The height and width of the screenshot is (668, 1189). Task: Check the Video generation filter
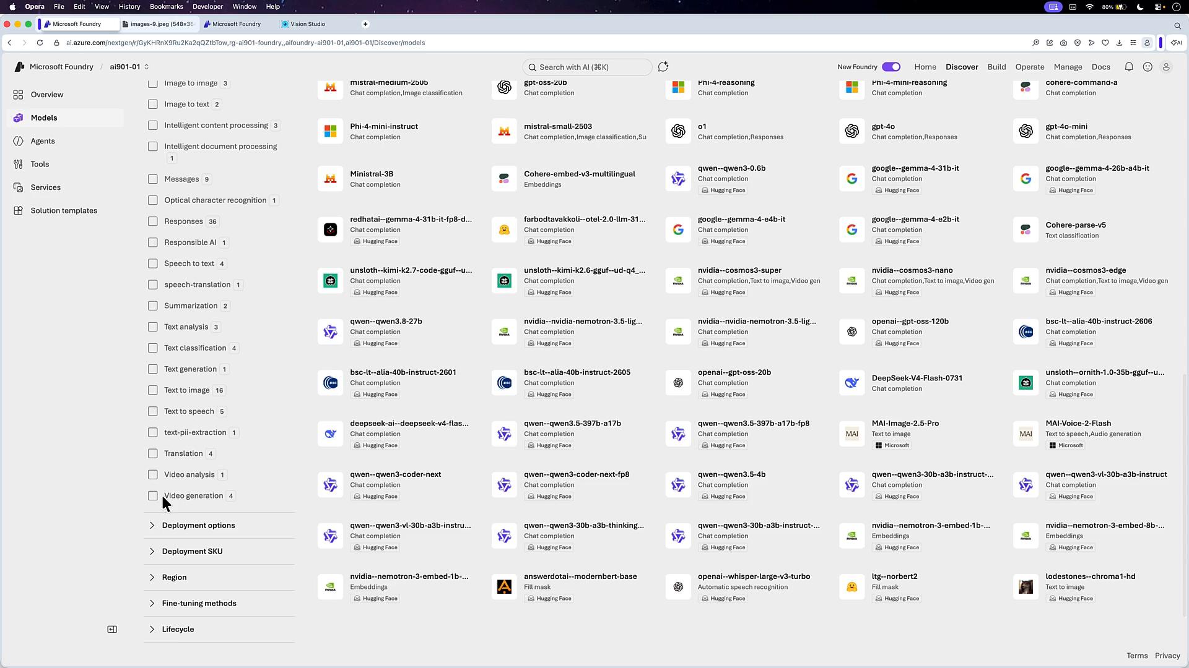tap(153, 496)
